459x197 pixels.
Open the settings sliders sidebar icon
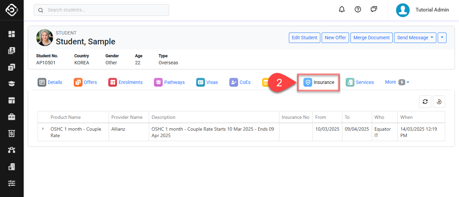(x=12, y=183)
